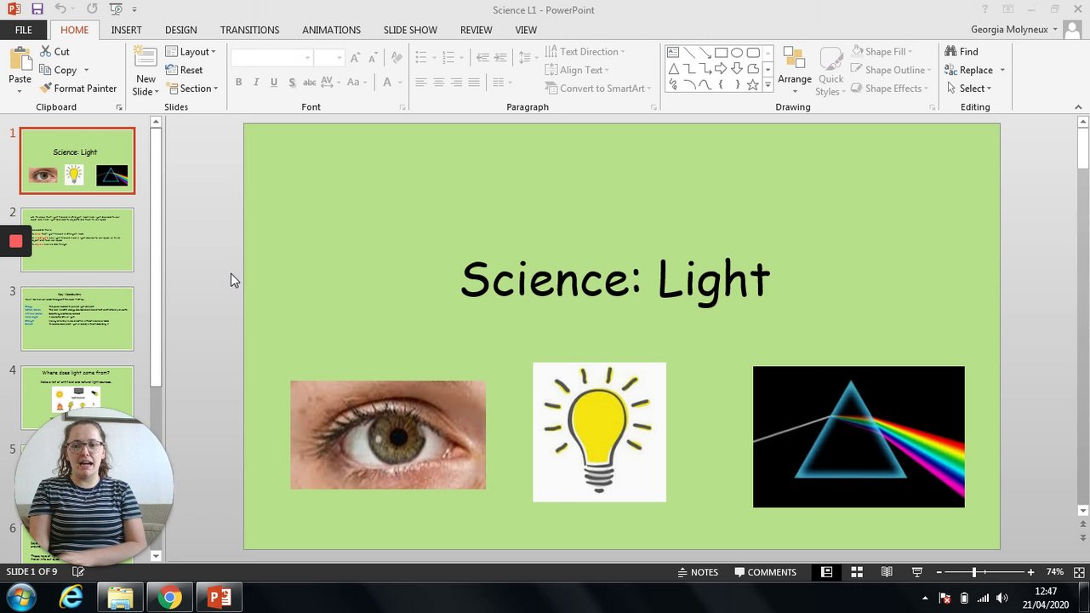Open Shape Effects menu
The image size is (1090, 613).
point(889,89)
